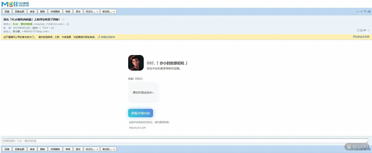
Task: Click the help question mark in the yellow notice
Action: 33,37
